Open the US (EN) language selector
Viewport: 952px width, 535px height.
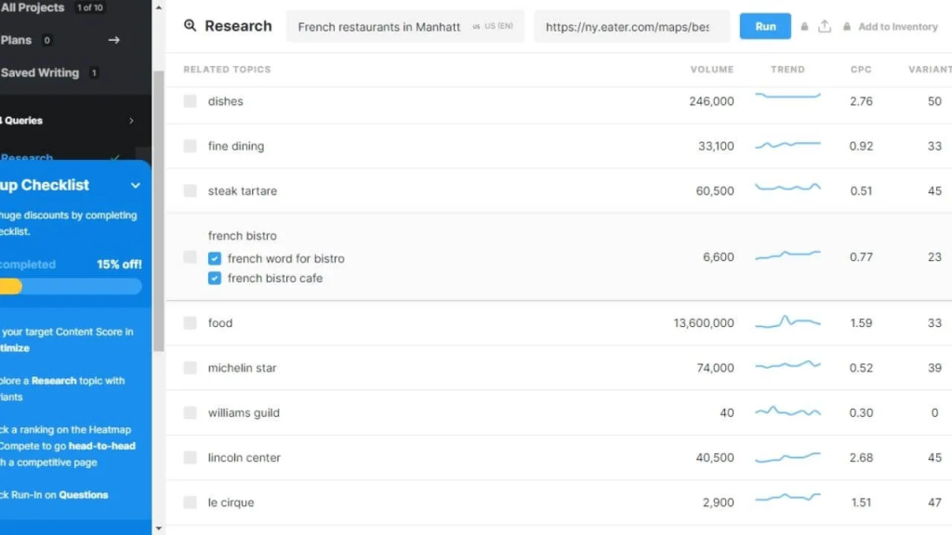(493, 26)
